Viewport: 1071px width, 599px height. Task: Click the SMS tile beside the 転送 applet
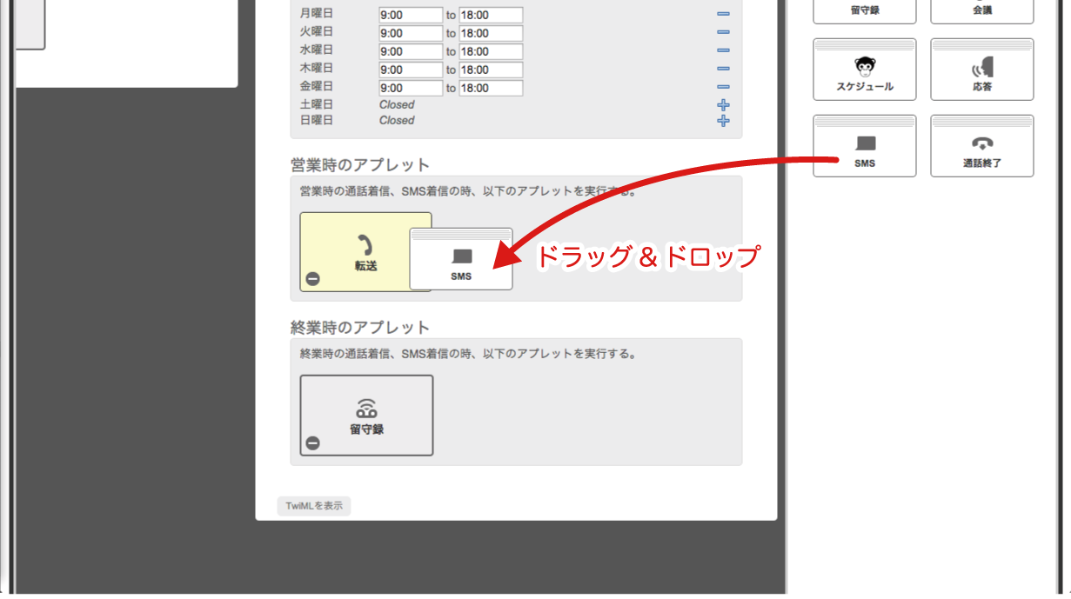[x=461, y=259]
